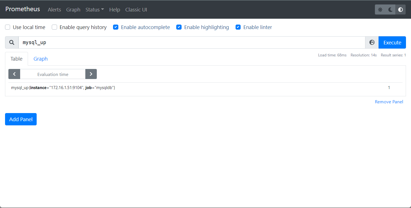Open the Help link in navbar
This screenshot has width=411, height=208.
click(x=115, y=9)
